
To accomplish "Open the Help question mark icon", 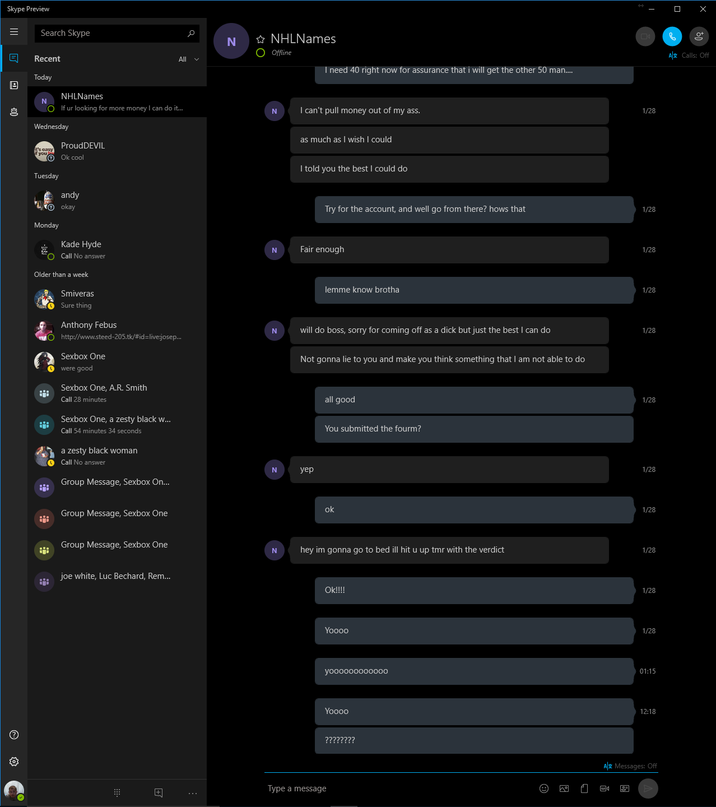I will (14, 735).
